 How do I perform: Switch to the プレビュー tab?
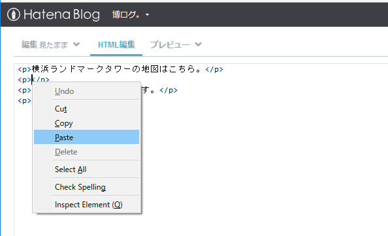[x=170, y=45]
